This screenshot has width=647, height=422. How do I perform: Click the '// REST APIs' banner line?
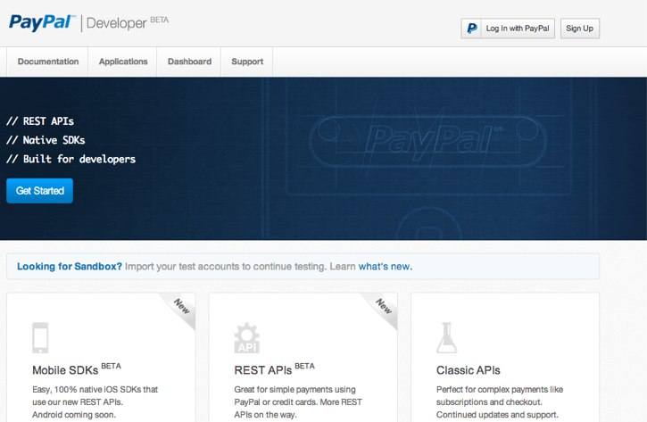[x=40, y=121]
